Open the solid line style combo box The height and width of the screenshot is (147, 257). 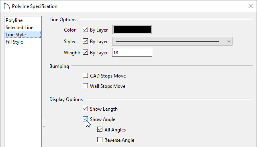(x=172, y=41)
